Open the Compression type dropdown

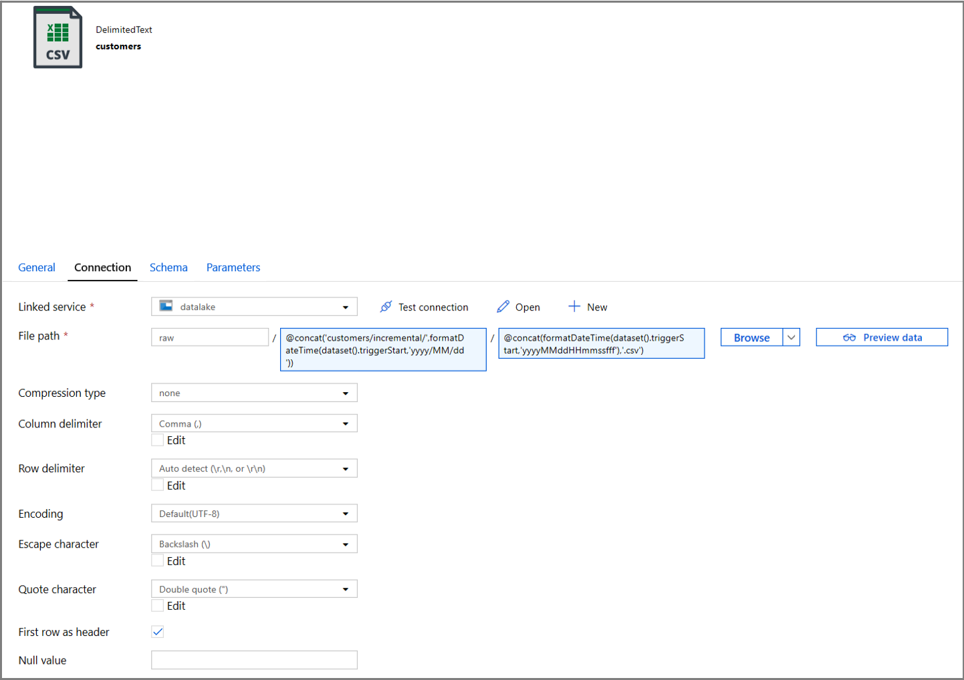click(x=346, y=393)
